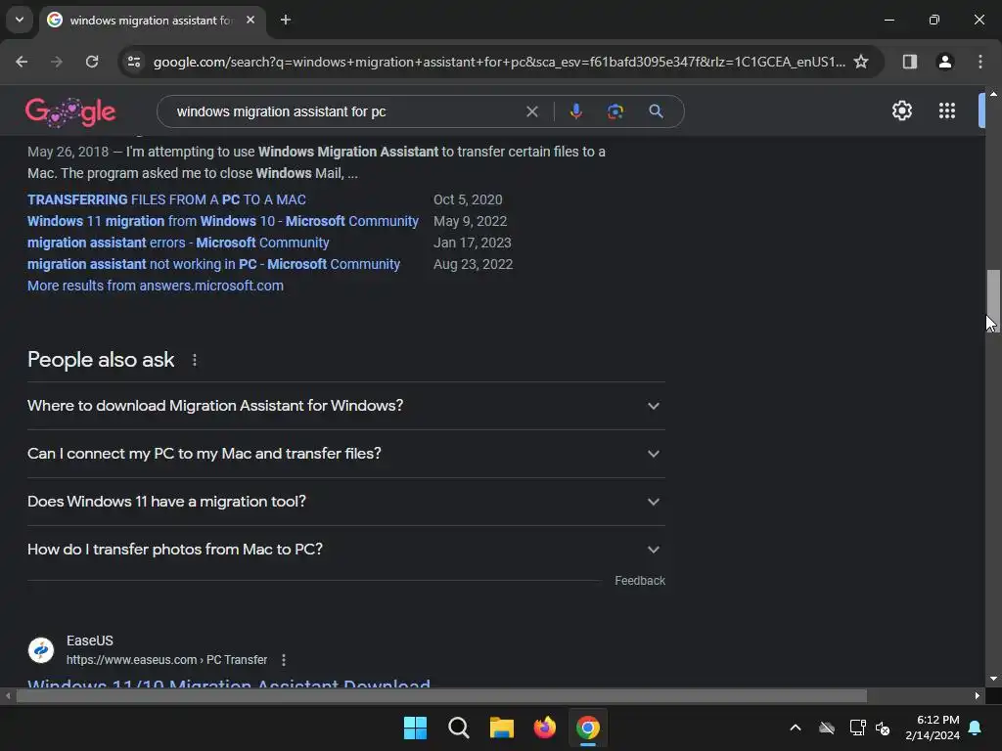Launch File Explorer from taskbar
Image resolution: width=1002 pixels, height=751 pixels.
tap(502, 728)
